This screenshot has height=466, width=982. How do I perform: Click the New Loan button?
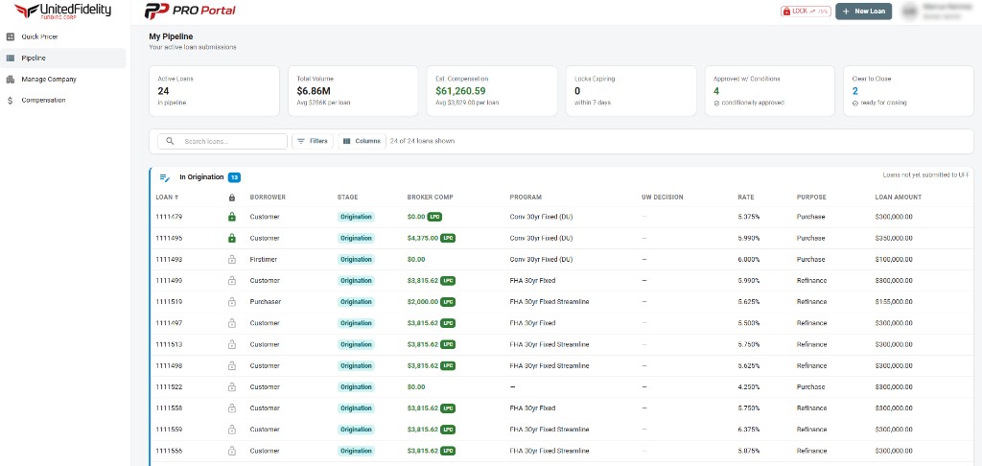tap(863, 12)
